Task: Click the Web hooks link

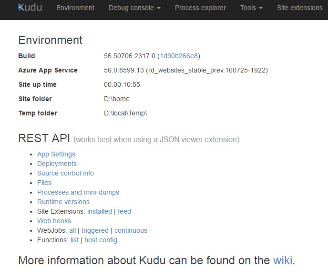Action: (x=54, y=221)
